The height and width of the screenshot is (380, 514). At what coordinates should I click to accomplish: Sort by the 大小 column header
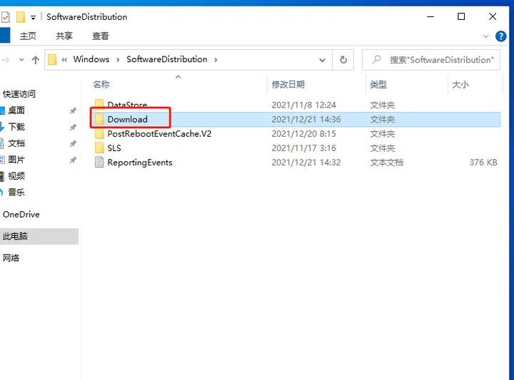[460, 84]
